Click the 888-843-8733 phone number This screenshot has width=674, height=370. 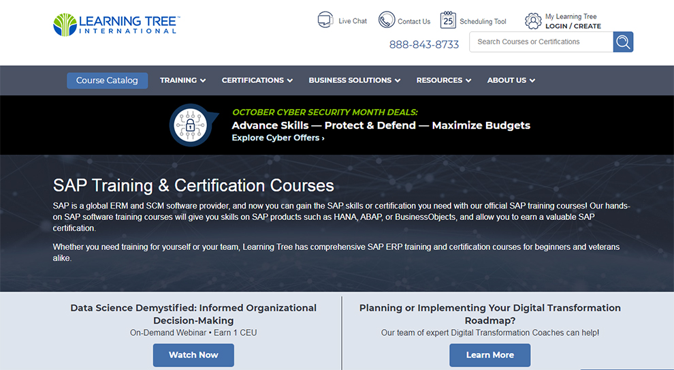click(x=424, y=44)
